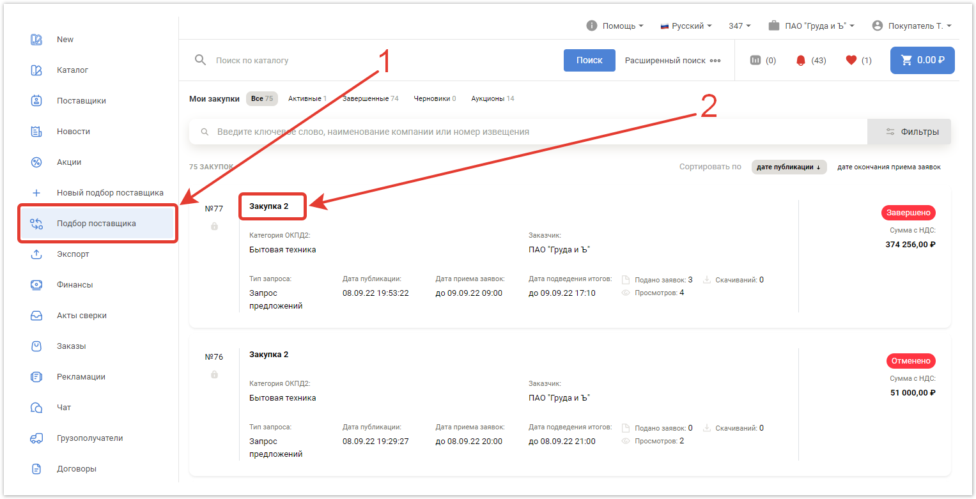The image size is (976, 499).
Task: Click the comparison chart icon
Action: [755, 61]
